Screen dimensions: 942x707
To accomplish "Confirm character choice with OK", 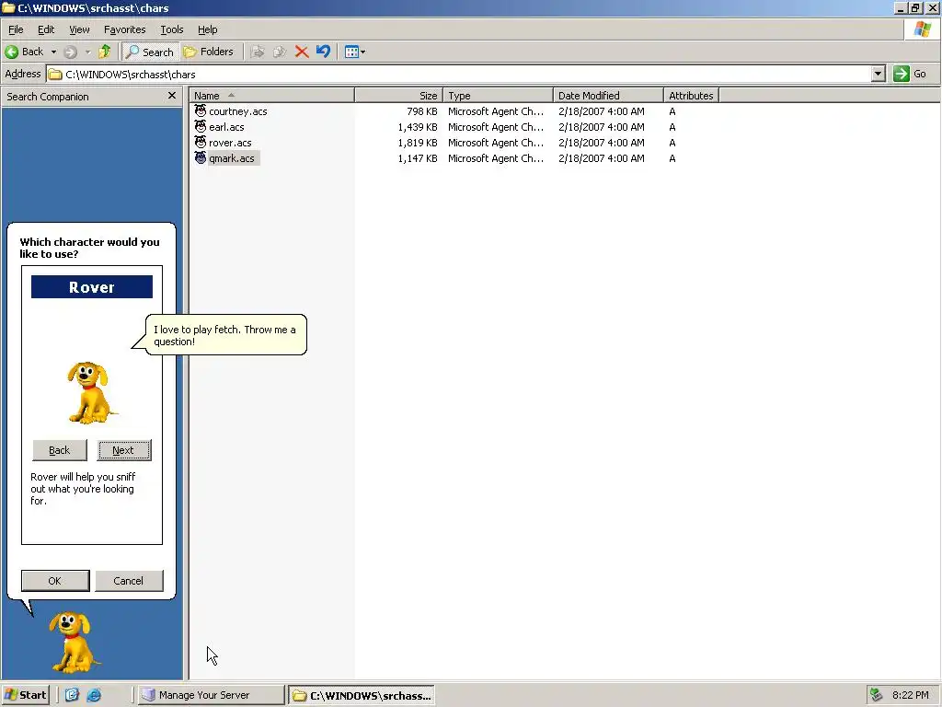I will (x=55, y=581).
